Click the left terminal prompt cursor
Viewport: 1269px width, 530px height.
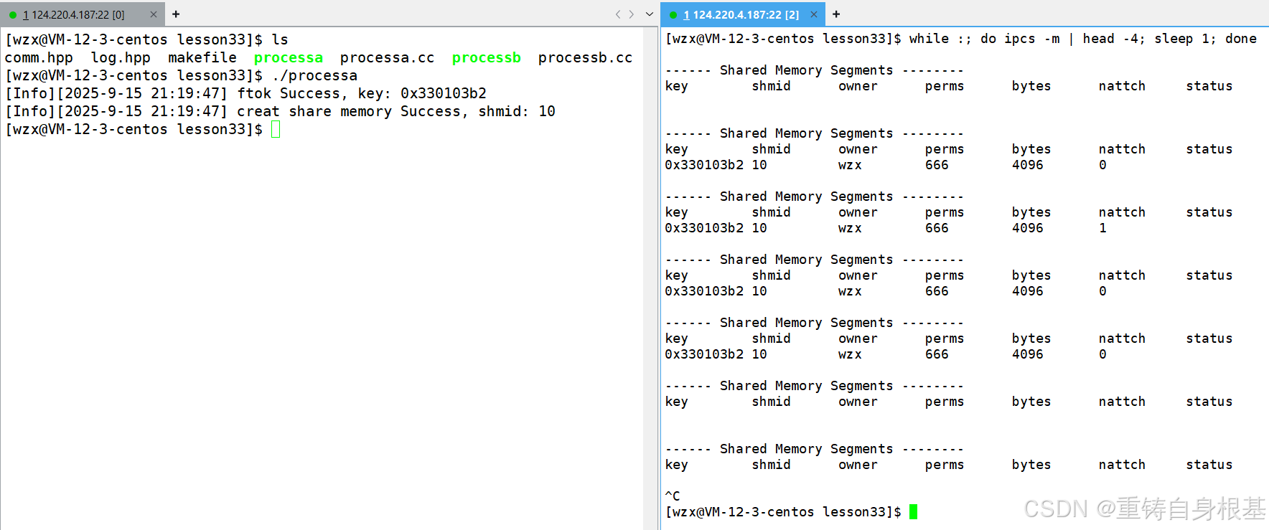276,129
